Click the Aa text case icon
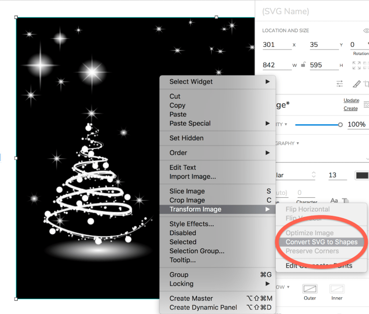Screen dimensions: 369x314 tap(334, 201)
